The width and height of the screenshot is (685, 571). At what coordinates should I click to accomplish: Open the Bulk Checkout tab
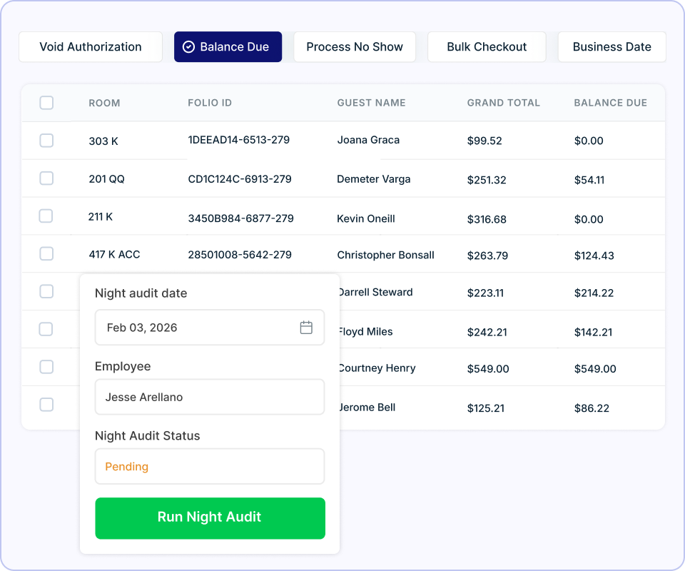coord(487,46)
